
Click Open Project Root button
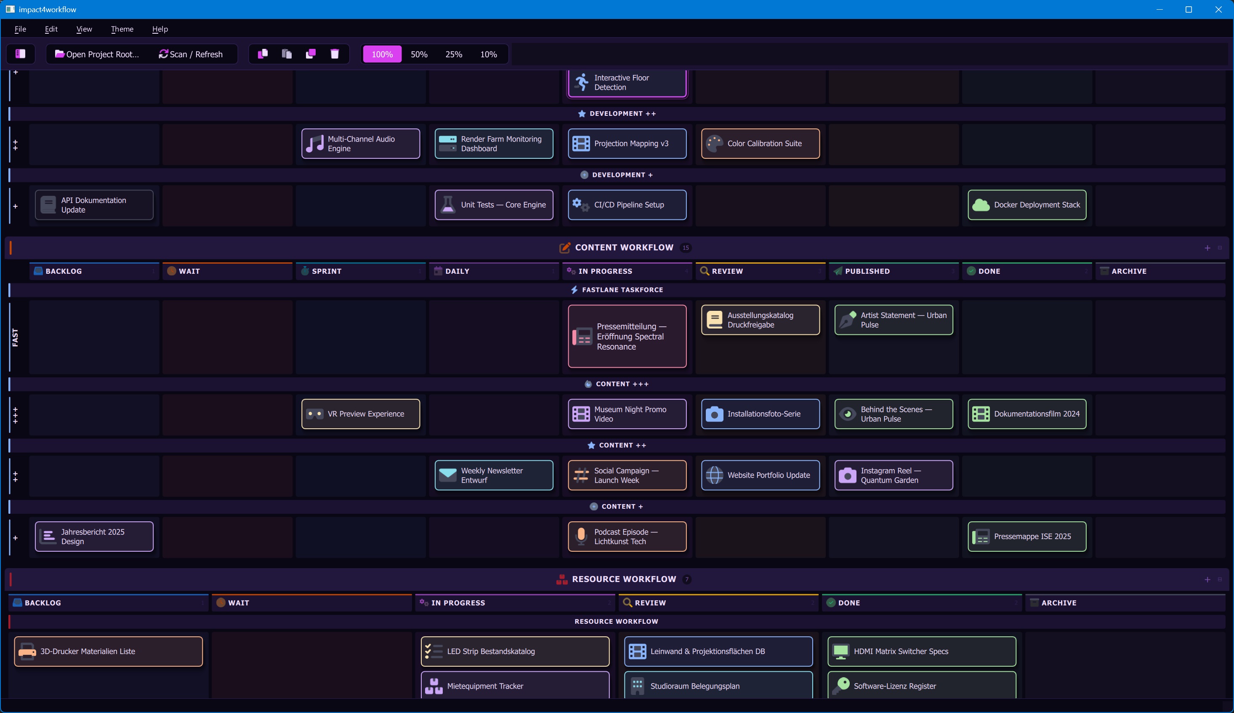click(x=97, y=54)
